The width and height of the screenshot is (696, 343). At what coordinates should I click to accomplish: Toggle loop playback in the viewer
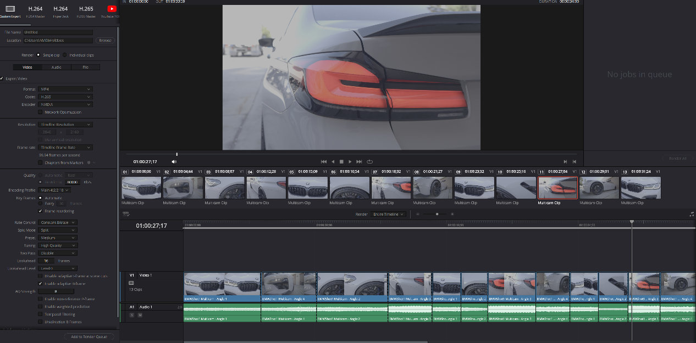coord(370,162)
